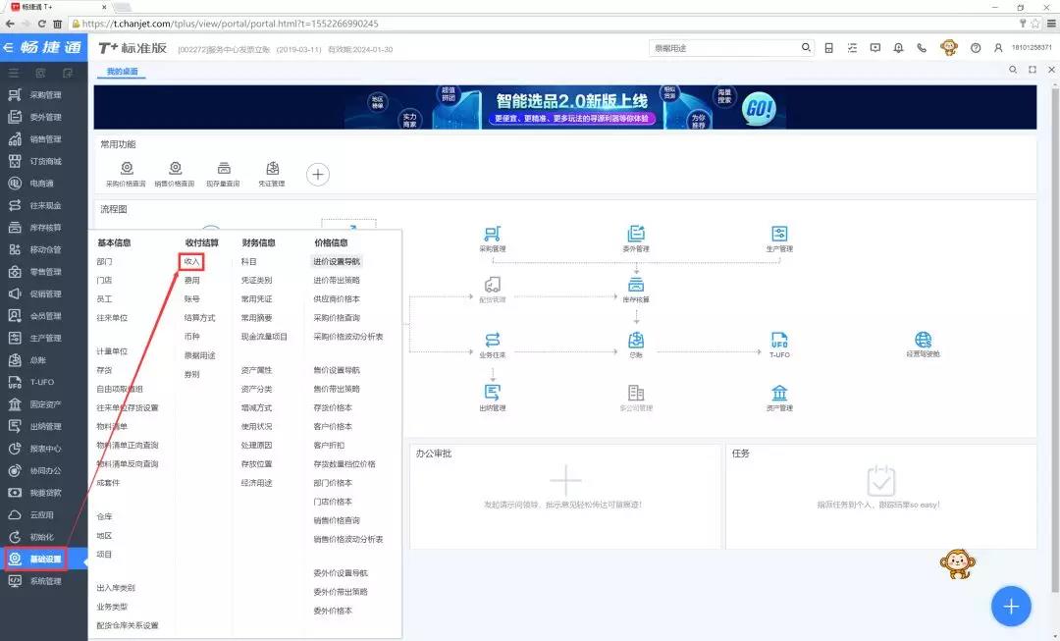Select 员工 under 基本信息
This screenshot has height=641, width=1060.
pos(104,298)
